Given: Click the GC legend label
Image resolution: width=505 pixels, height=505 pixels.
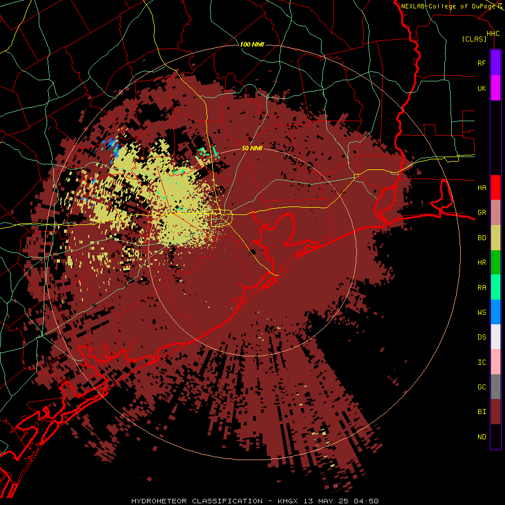Looking at the screenshot, I should pos(481,387).
